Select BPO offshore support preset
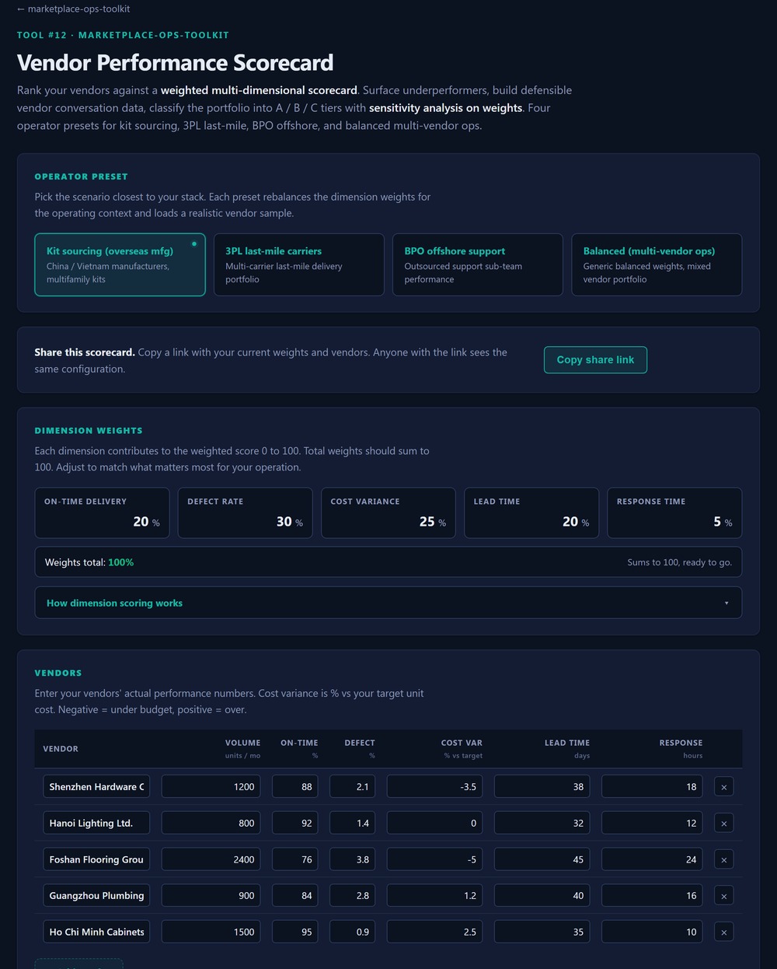The image size is (777, 969). tap(478, 264)
